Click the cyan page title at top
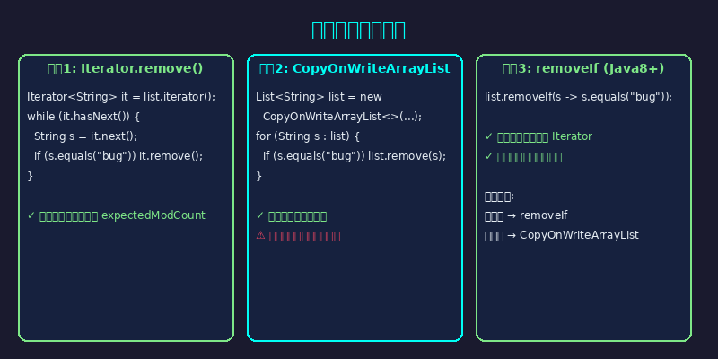 358,31
